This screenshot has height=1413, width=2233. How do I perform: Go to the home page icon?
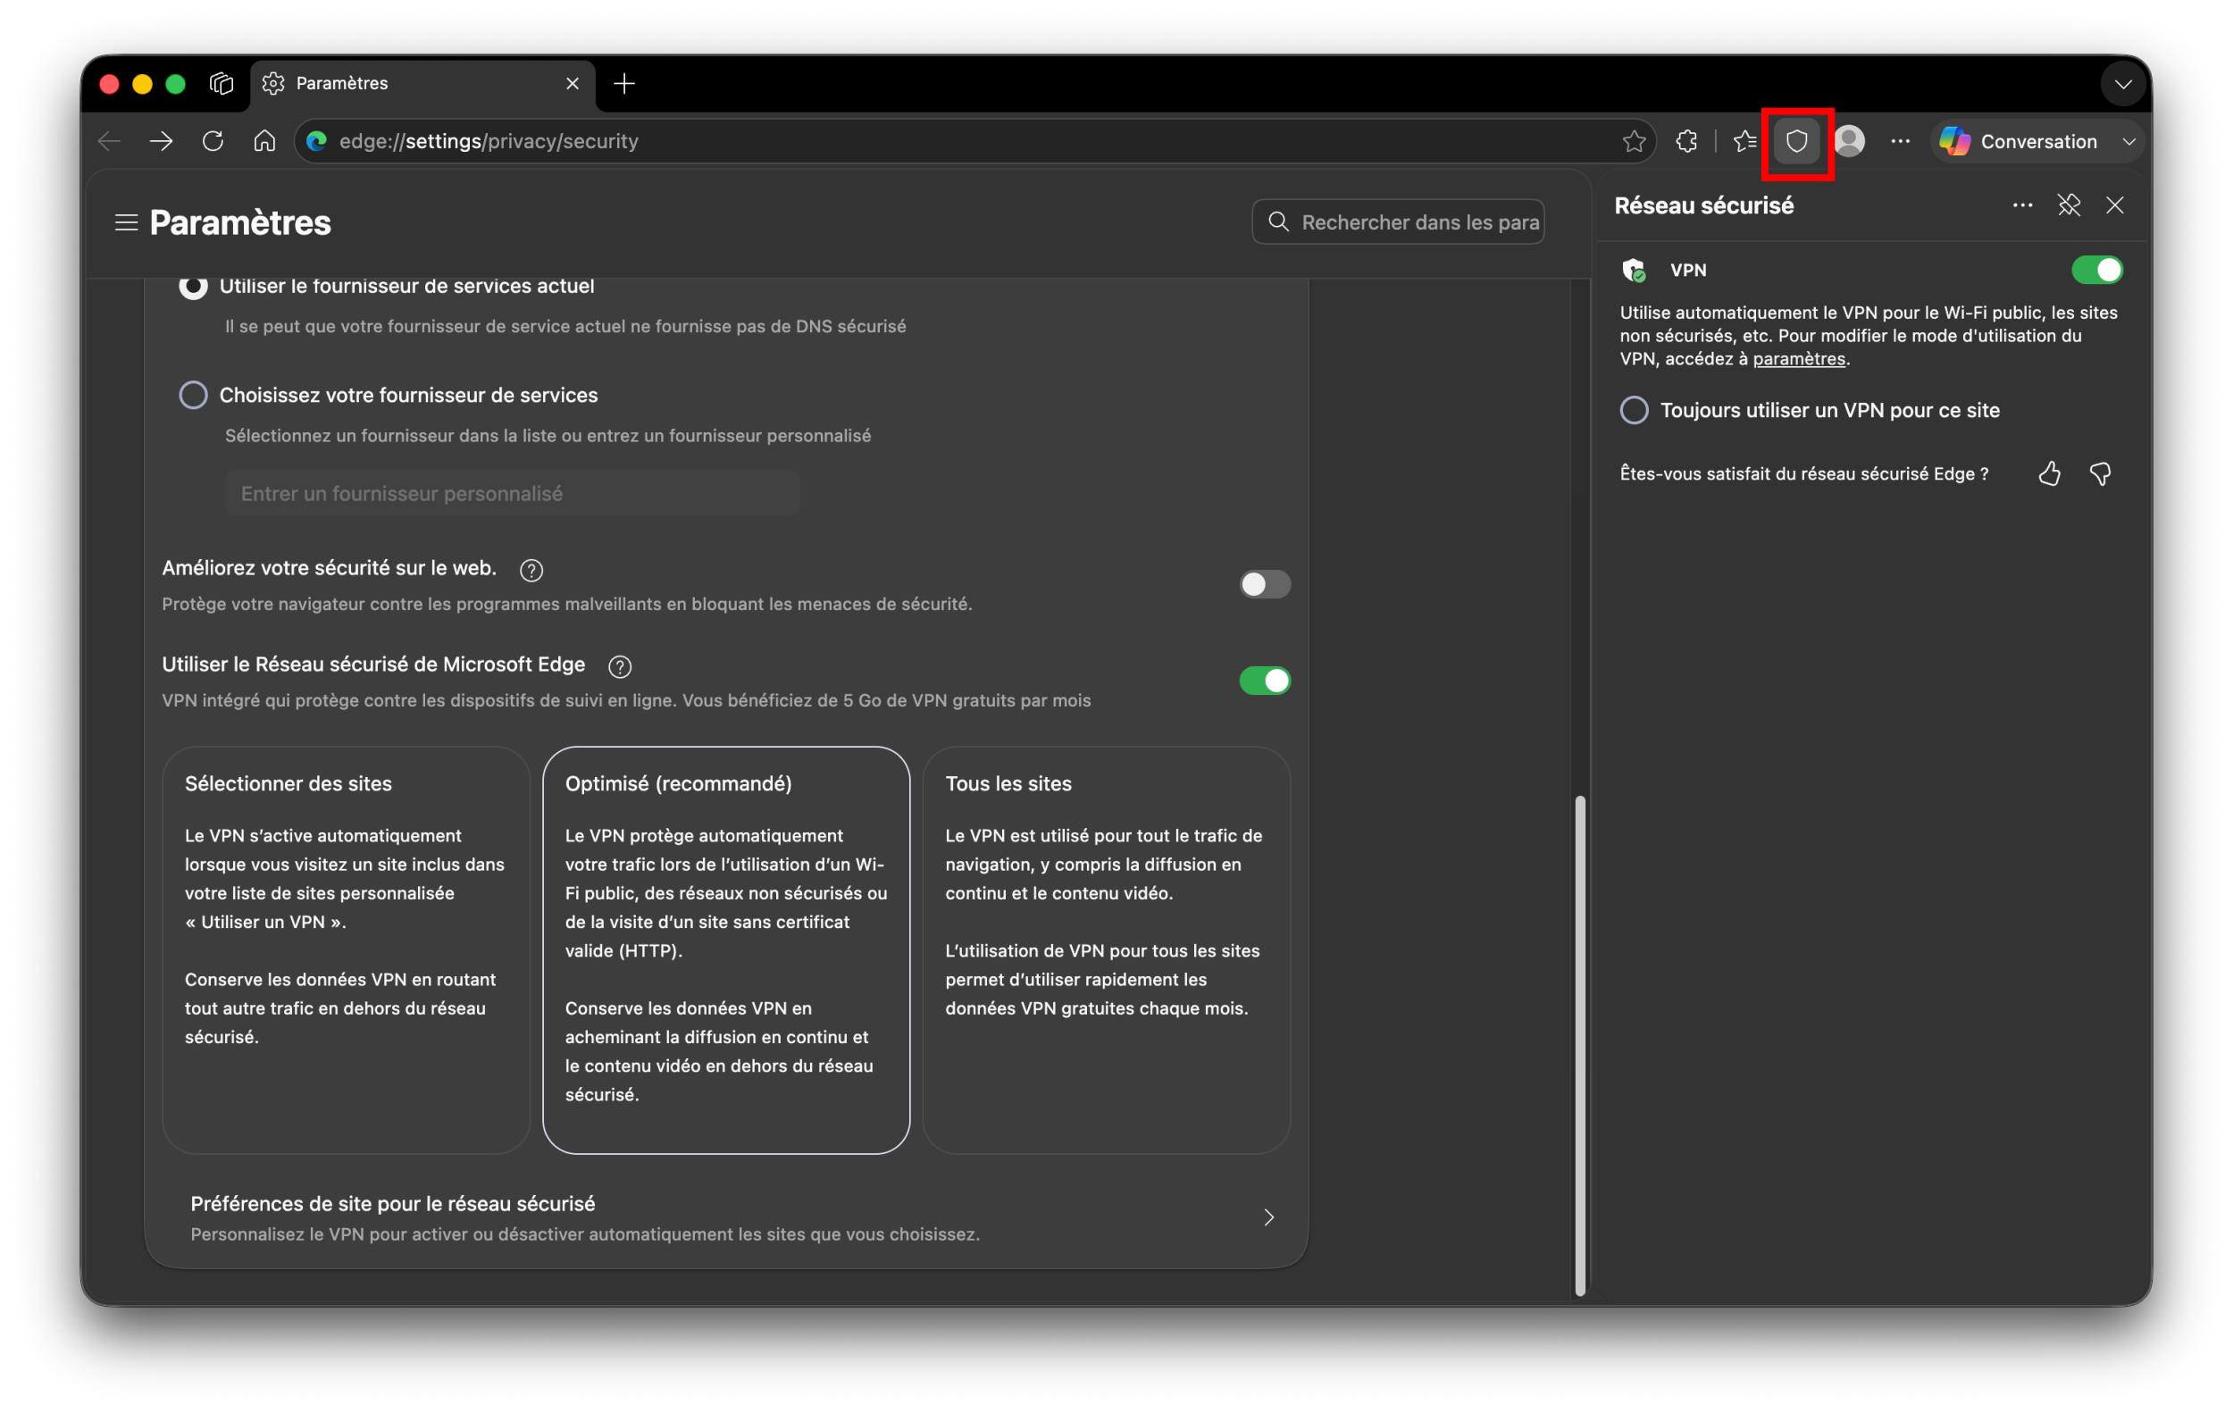click(265, 141)
